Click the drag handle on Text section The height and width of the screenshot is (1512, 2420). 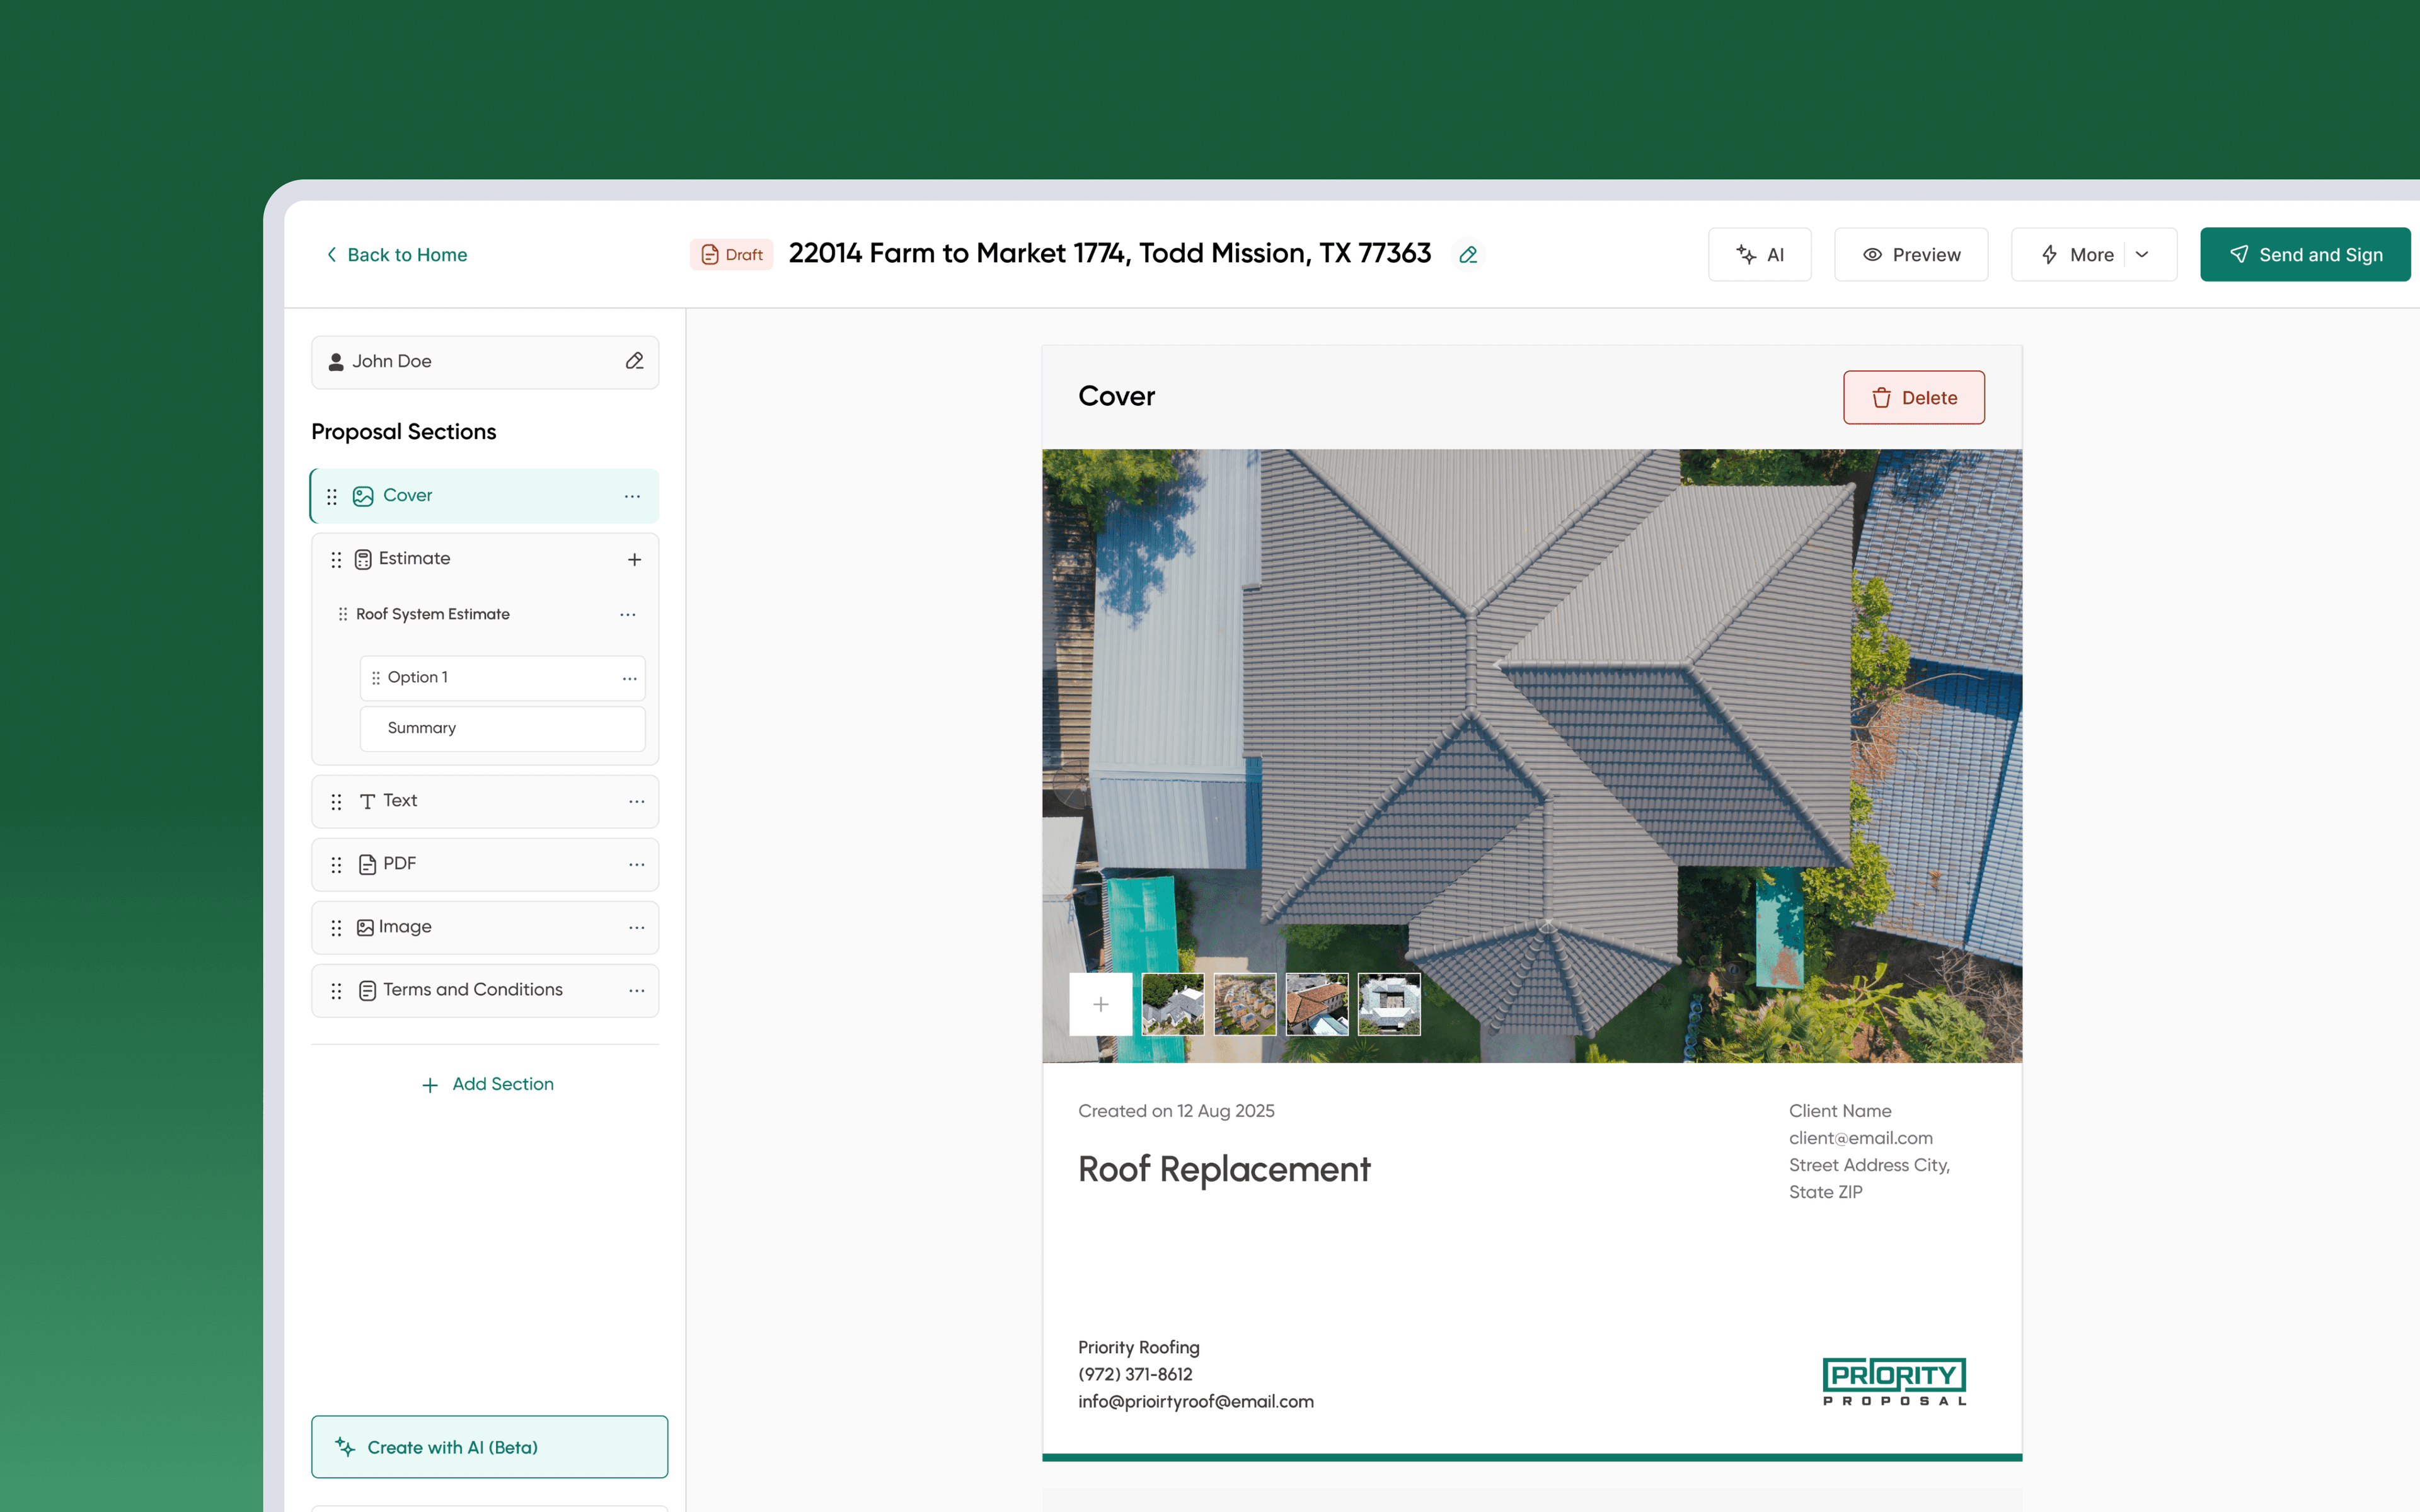336,802
